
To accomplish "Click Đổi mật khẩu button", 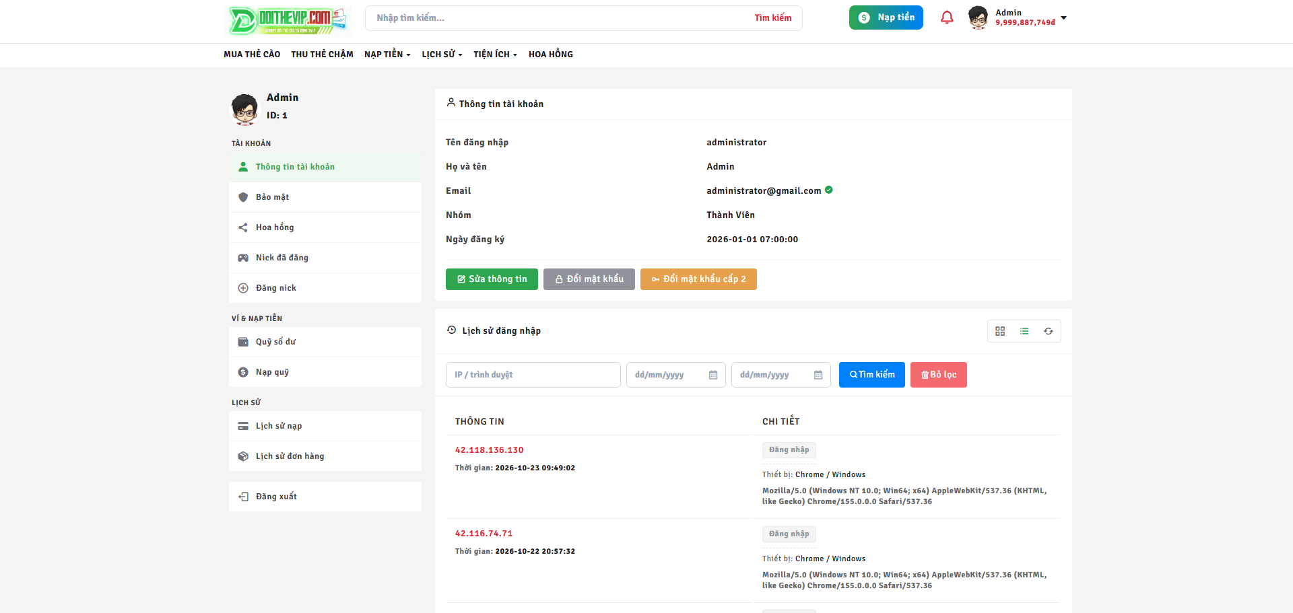I will (589, 279).
